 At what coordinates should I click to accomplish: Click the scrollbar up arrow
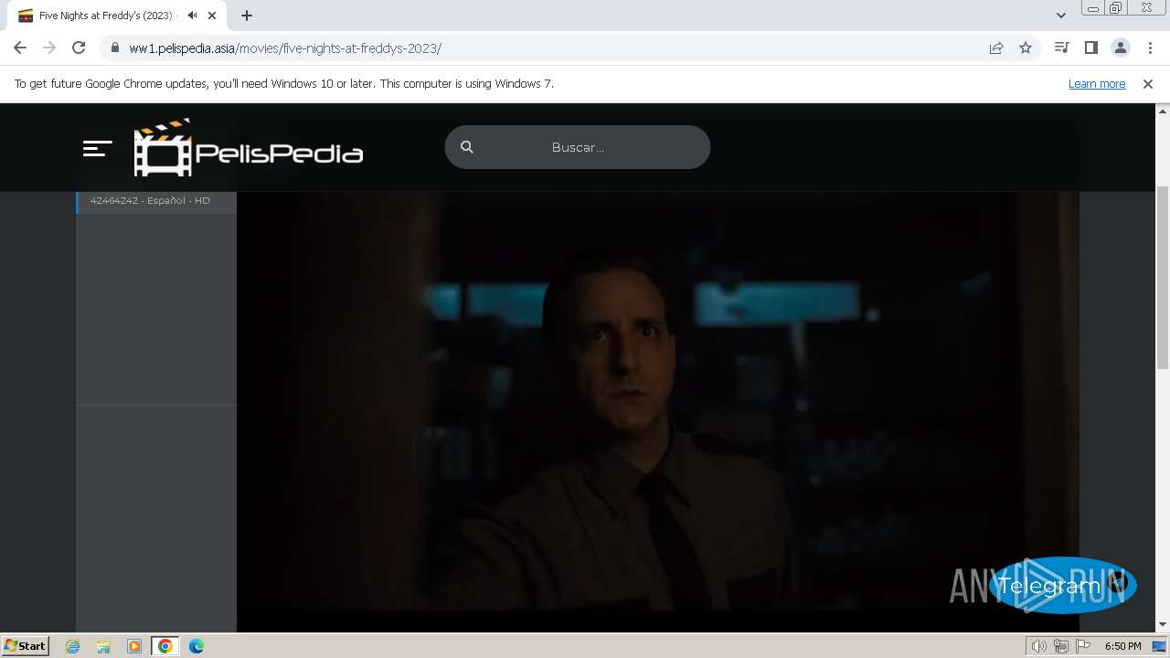point(1163,111)
